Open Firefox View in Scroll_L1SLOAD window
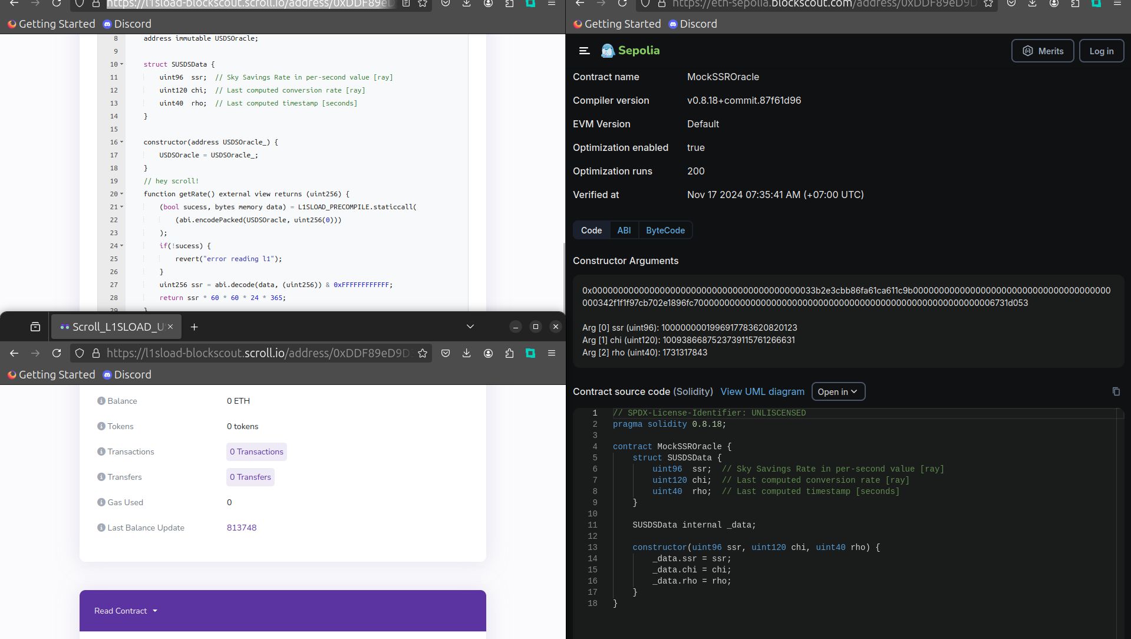The image size is (1131, 639). click(35, 327)
